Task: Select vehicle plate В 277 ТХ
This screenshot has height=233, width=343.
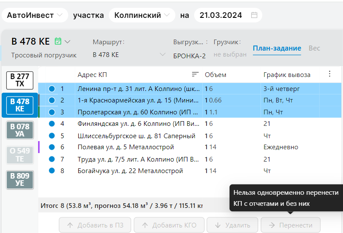Action: click(20, 80)
